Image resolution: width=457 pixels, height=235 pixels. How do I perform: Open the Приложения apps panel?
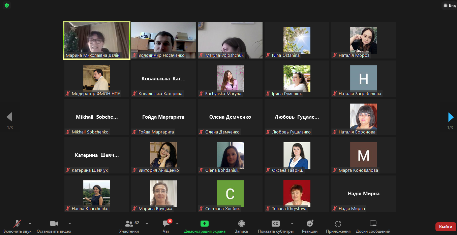[x=338, y=227]
